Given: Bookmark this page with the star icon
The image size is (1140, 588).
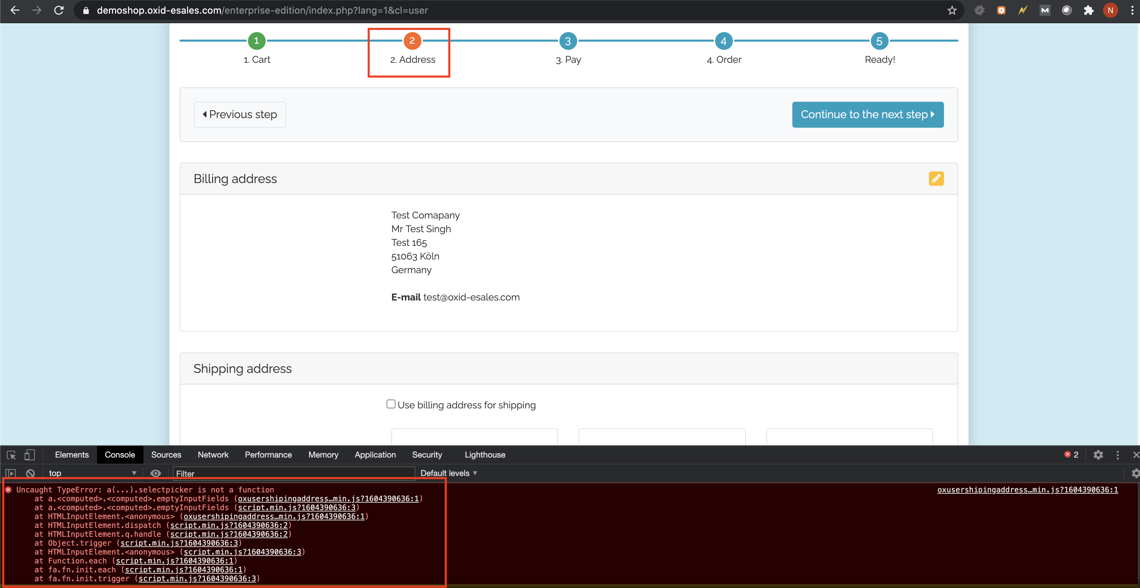Looking at the screenshot, I should click(952, 10).
